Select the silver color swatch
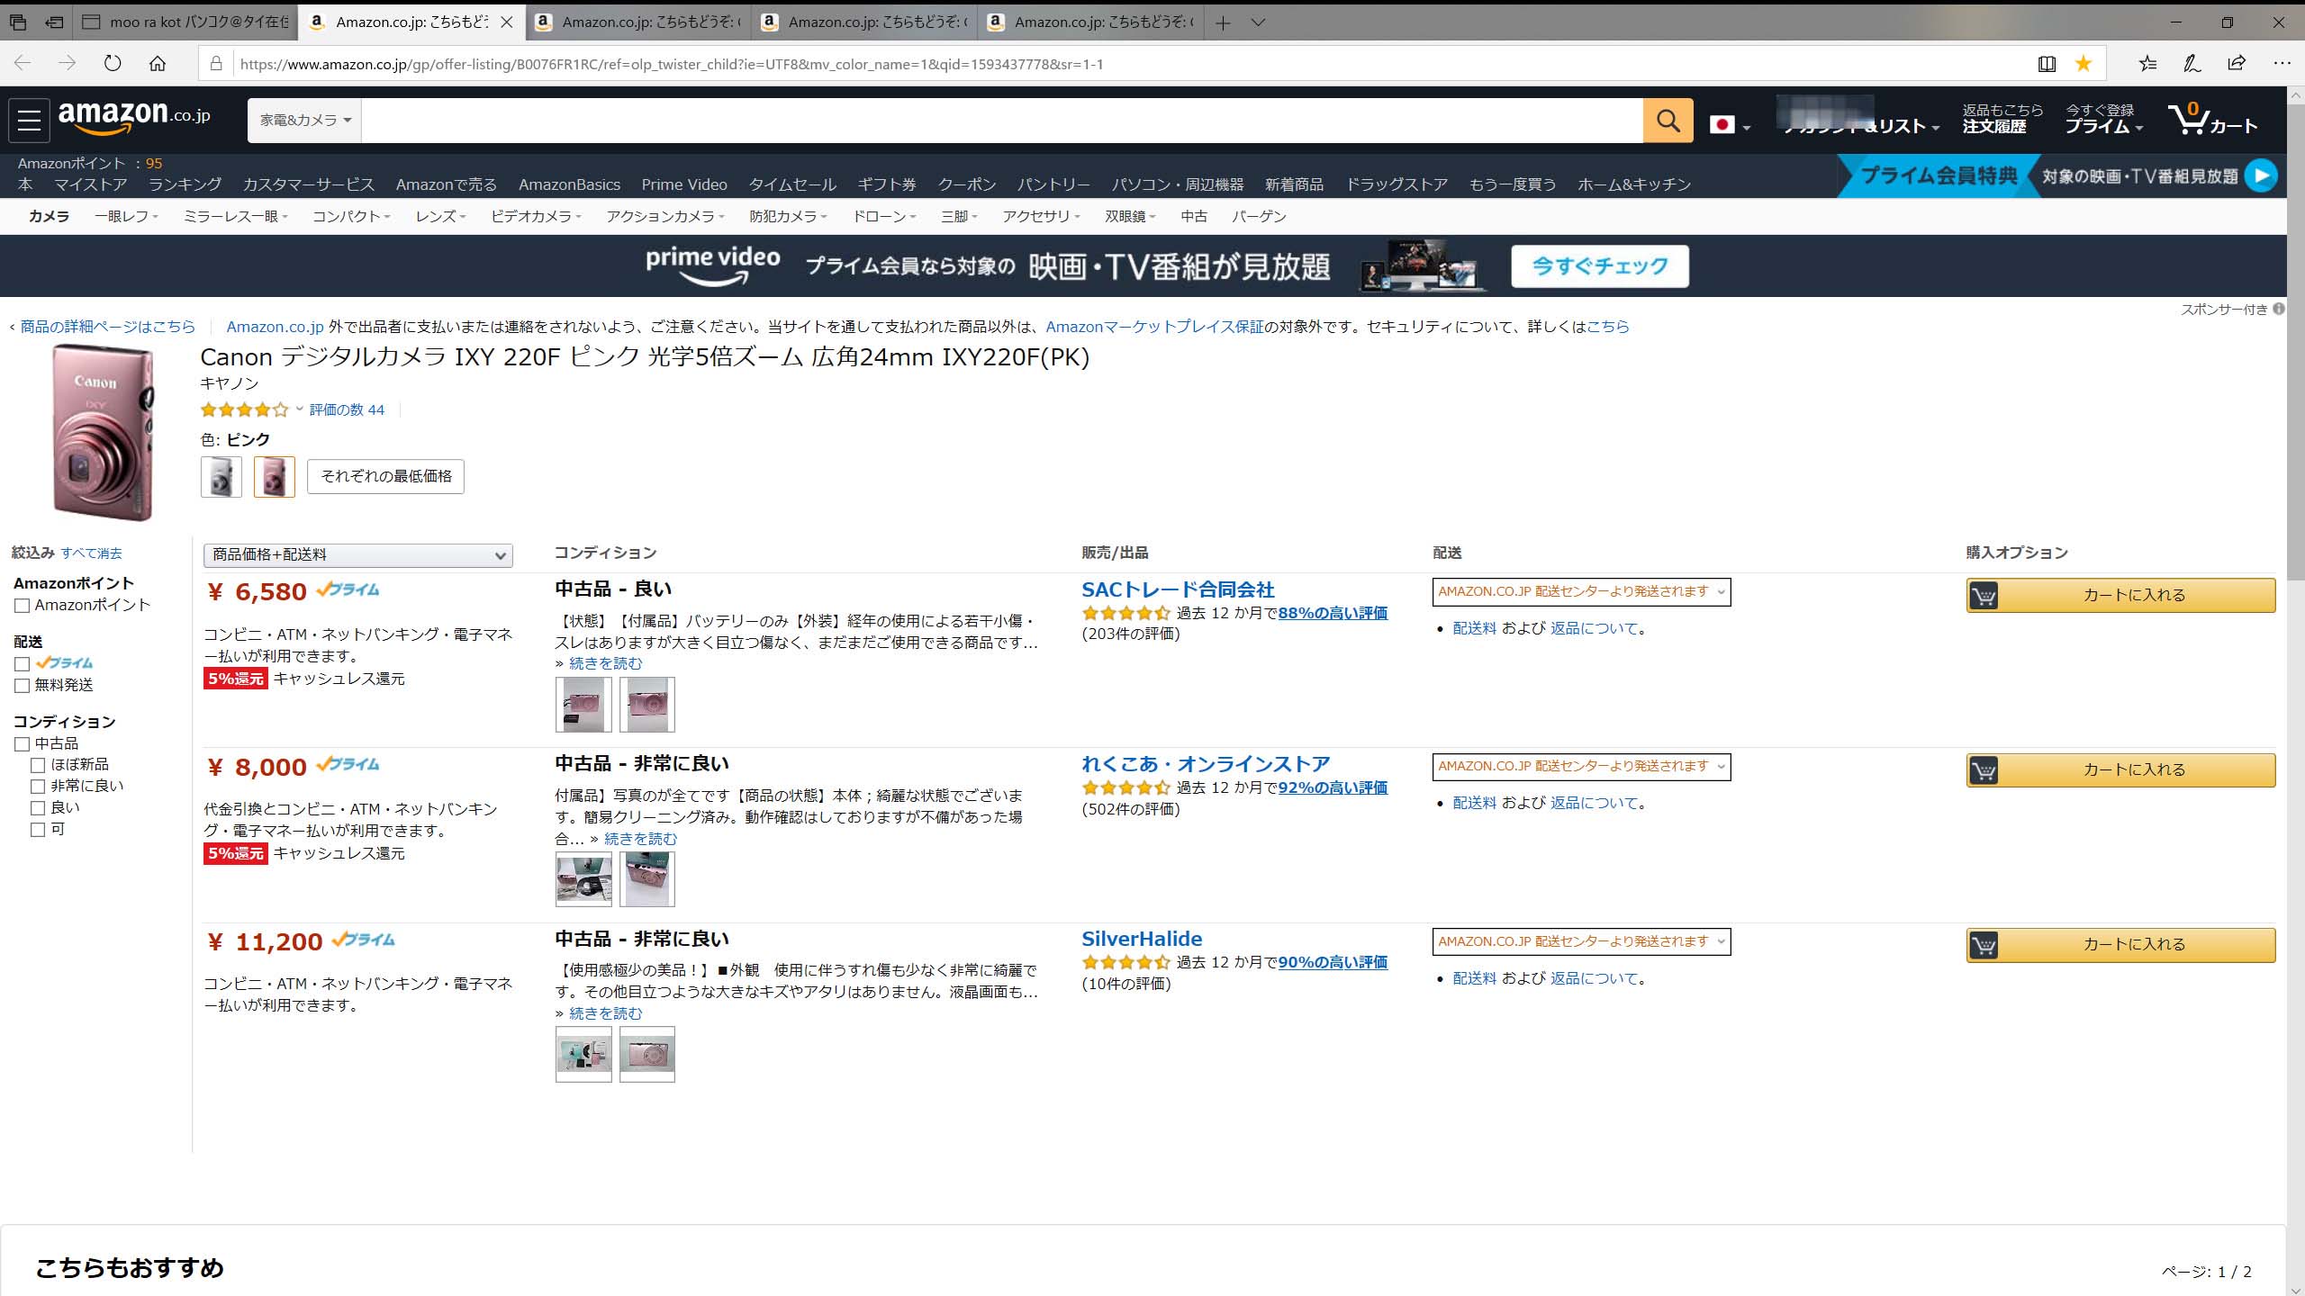Viewport: 2305px width, 1296px height. click(x=221, y=477)
